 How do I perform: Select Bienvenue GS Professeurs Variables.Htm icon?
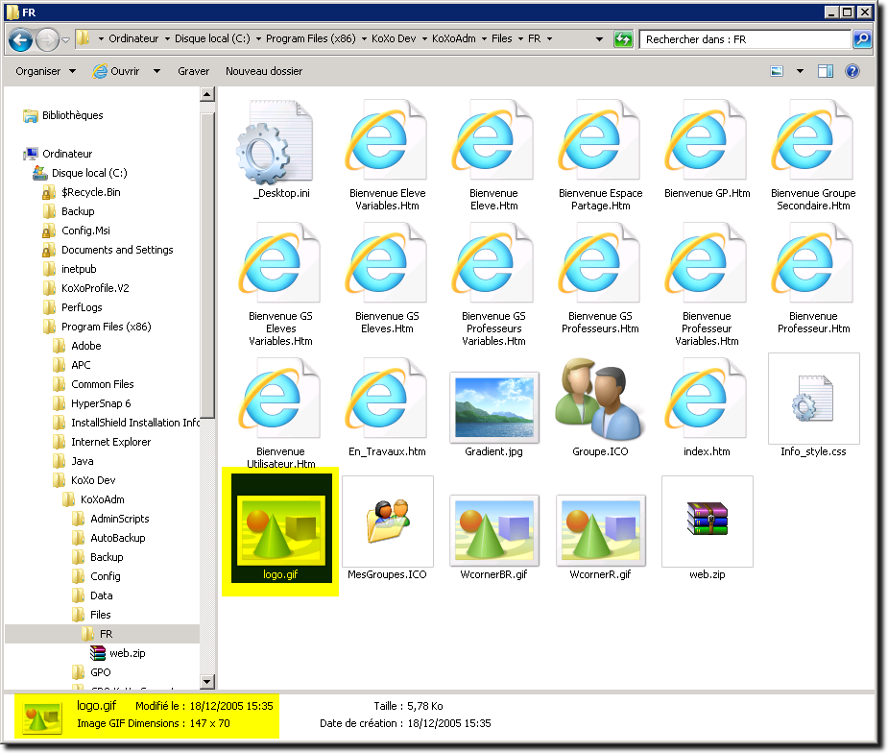click(x=493, y=264)
